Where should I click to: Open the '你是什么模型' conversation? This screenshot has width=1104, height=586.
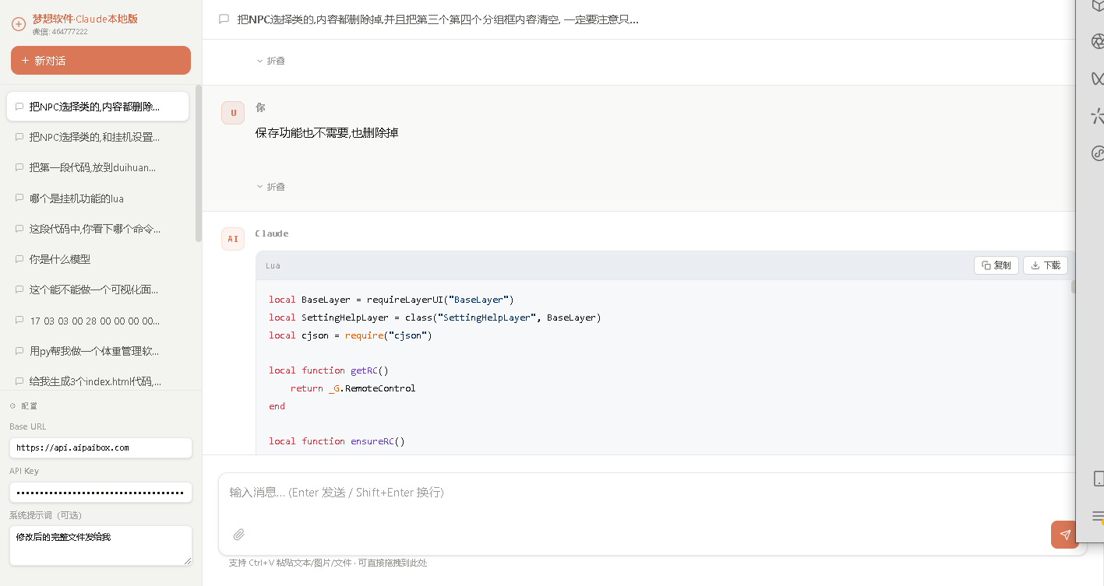pos(60,259)
